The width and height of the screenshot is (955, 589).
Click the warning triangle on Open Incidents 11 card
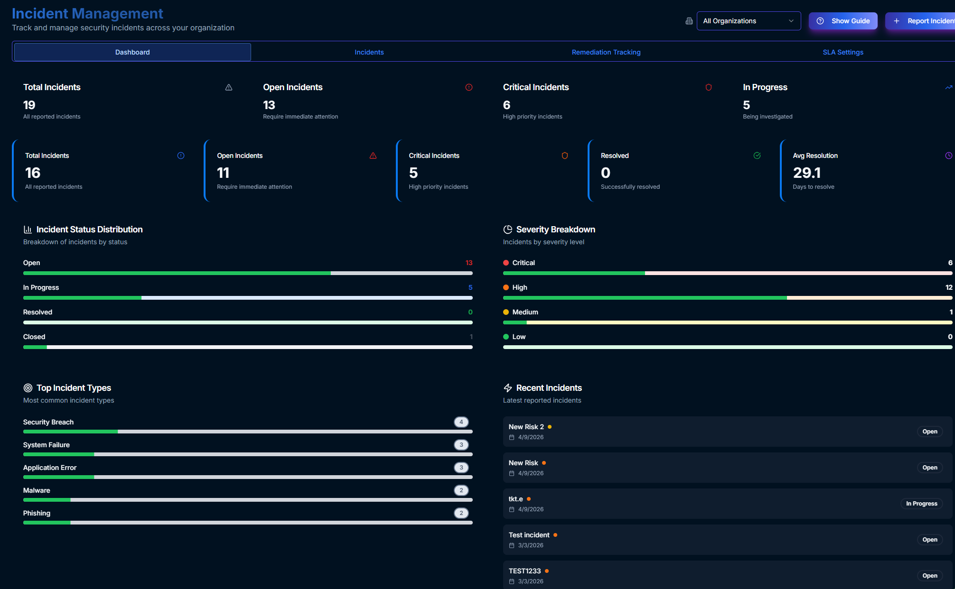pyautogui.click(x=373, y=156)
